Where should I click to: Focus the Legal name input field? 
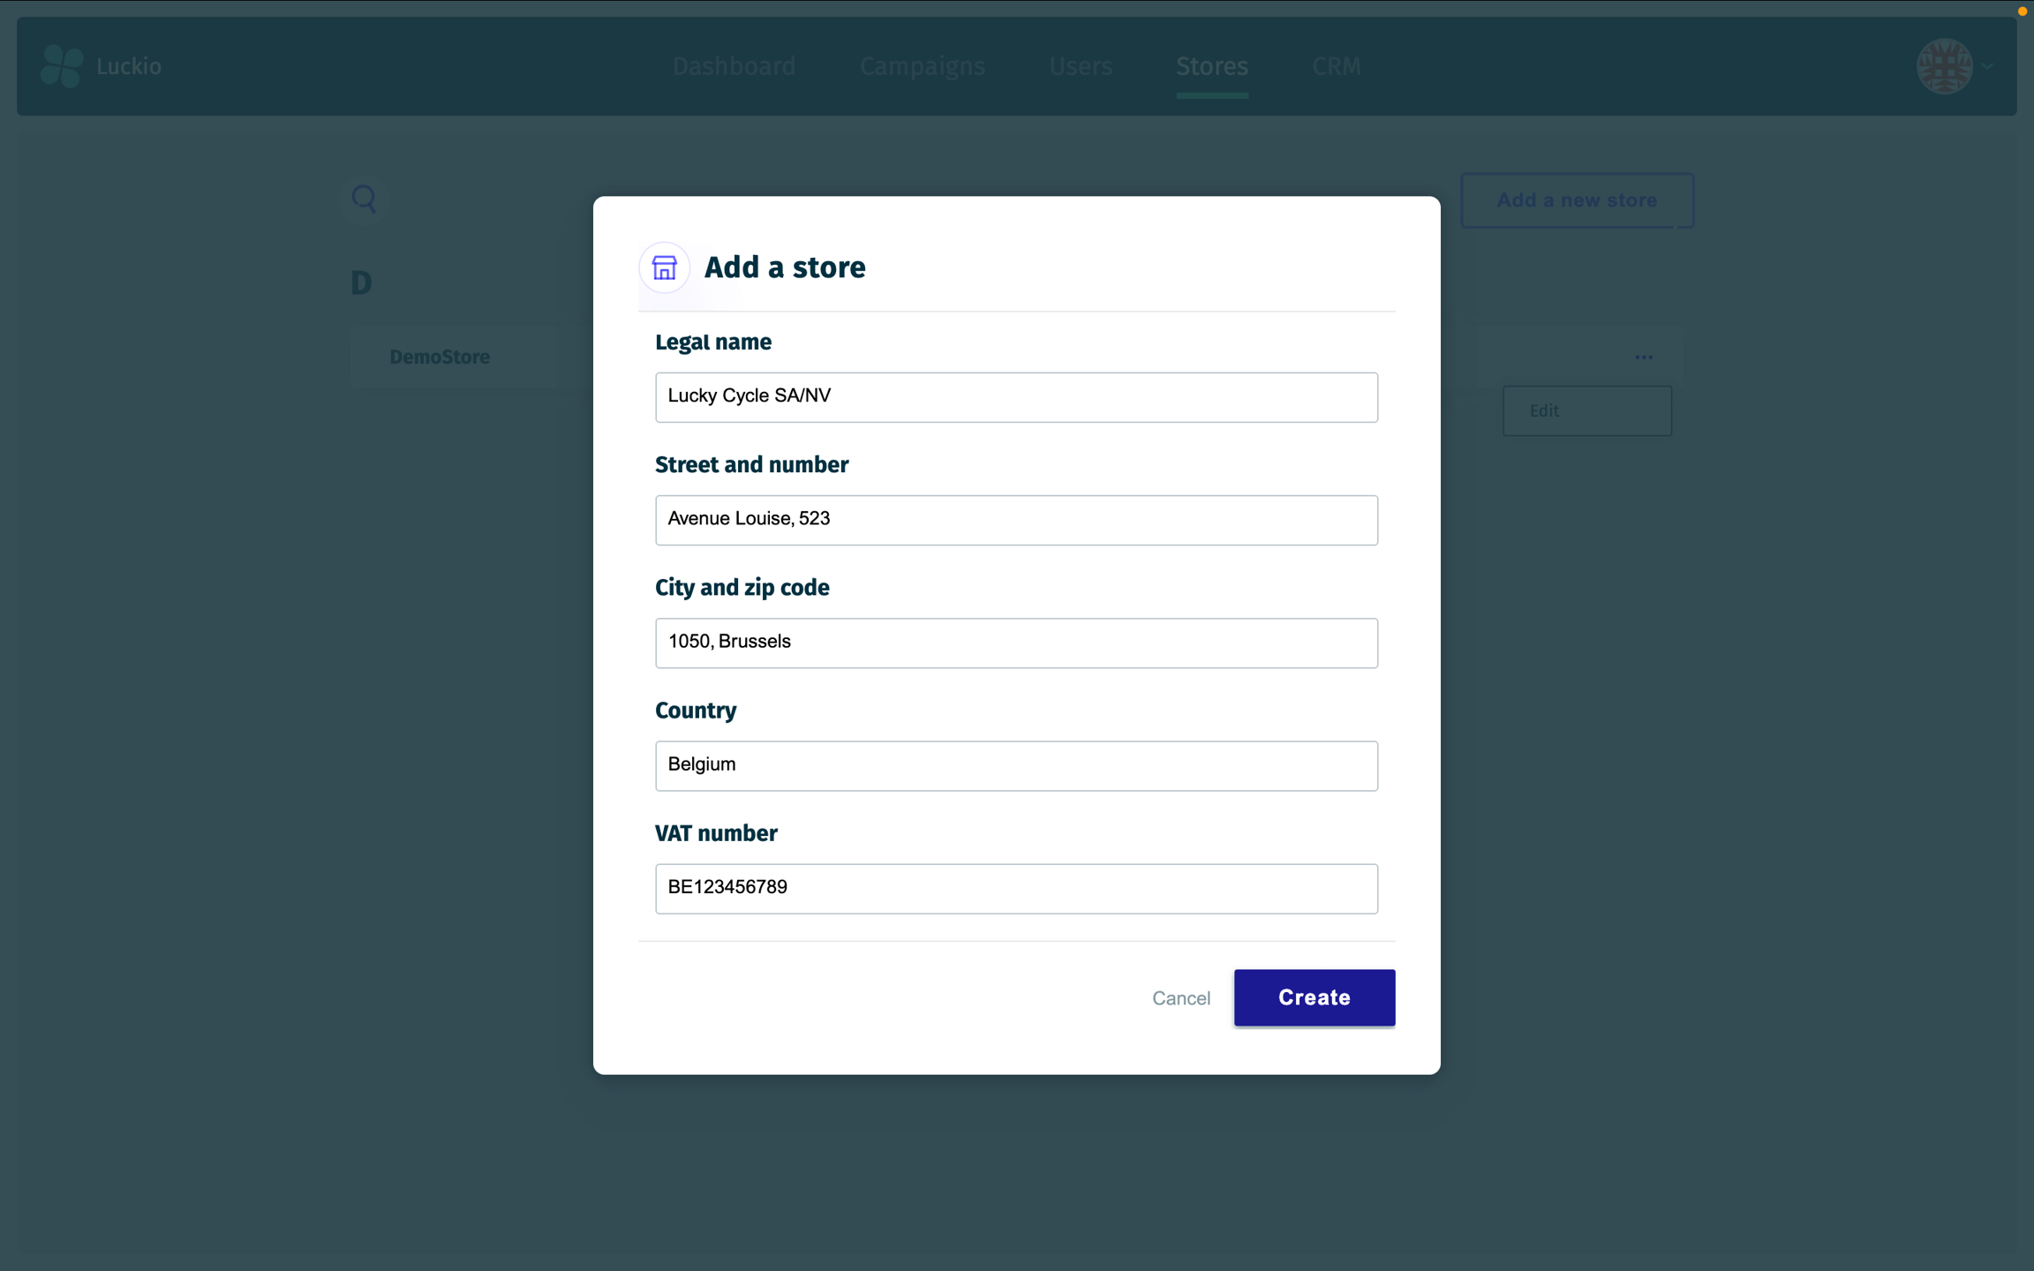1016,397
